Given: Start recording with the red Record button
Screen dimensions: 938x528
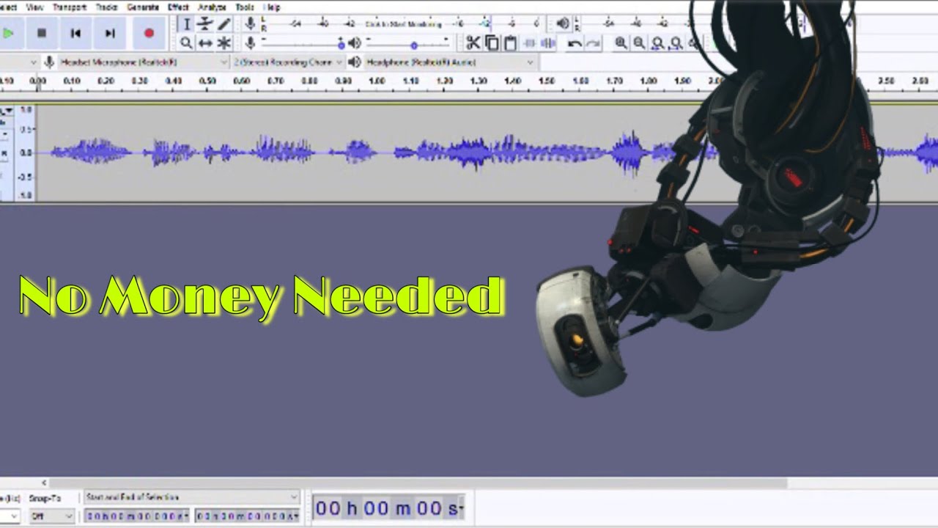Looking at the screenshot, I should (x=149, y=33).
